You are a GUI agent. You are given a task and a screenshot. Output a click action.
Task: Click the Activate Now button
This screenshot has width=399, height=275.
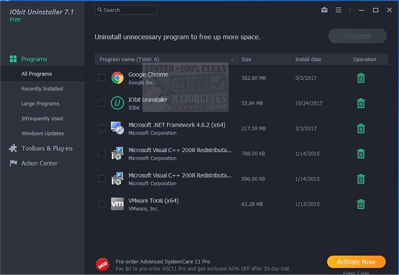pyautogui.click(x=356, y=262)
